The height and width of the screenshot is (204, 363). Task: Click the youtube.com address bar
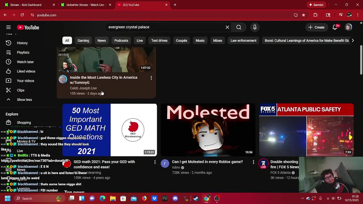coord(162,15)
